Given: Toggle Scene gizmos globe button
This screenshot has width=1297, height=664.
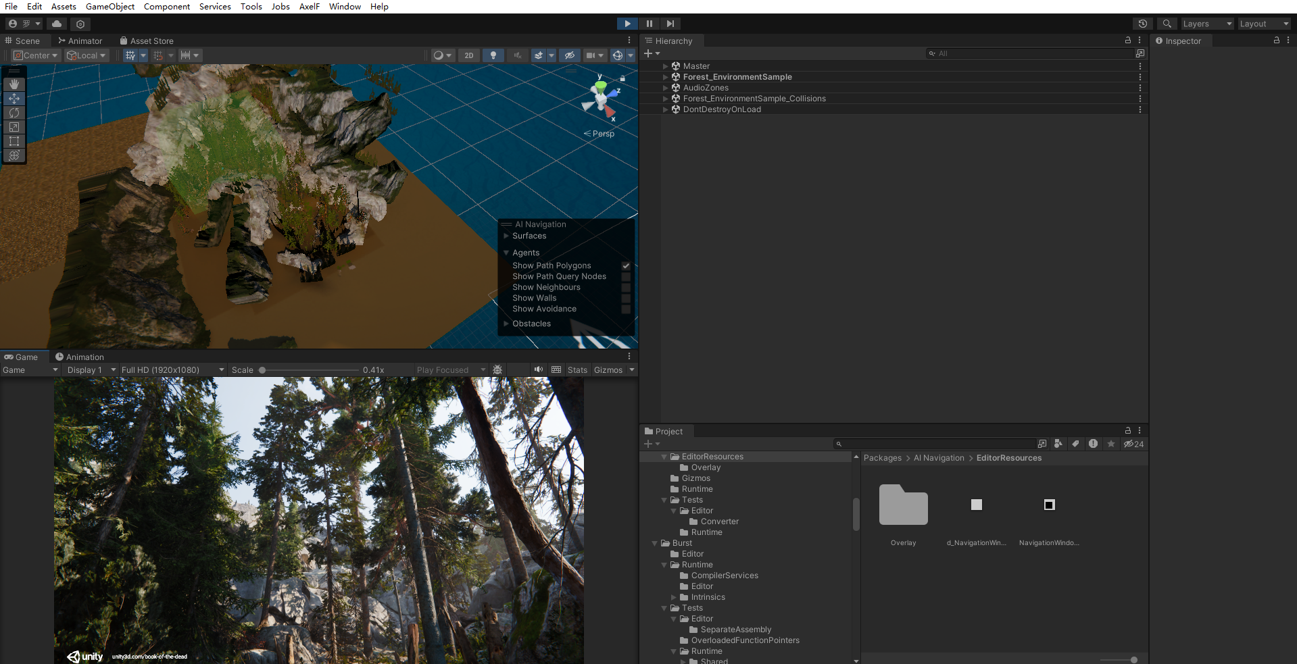Looking at the screenshot, I should [618, 55].
